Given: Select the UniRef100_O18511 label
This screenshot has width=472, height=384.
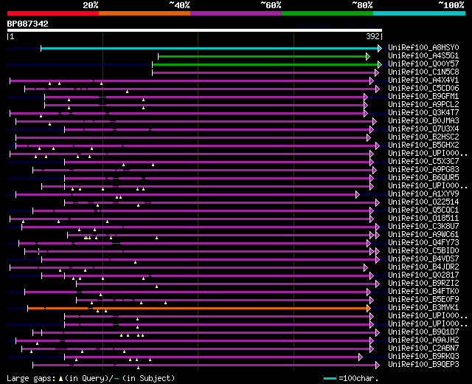Looking at the screenshot, I should [x=423, y=219].
